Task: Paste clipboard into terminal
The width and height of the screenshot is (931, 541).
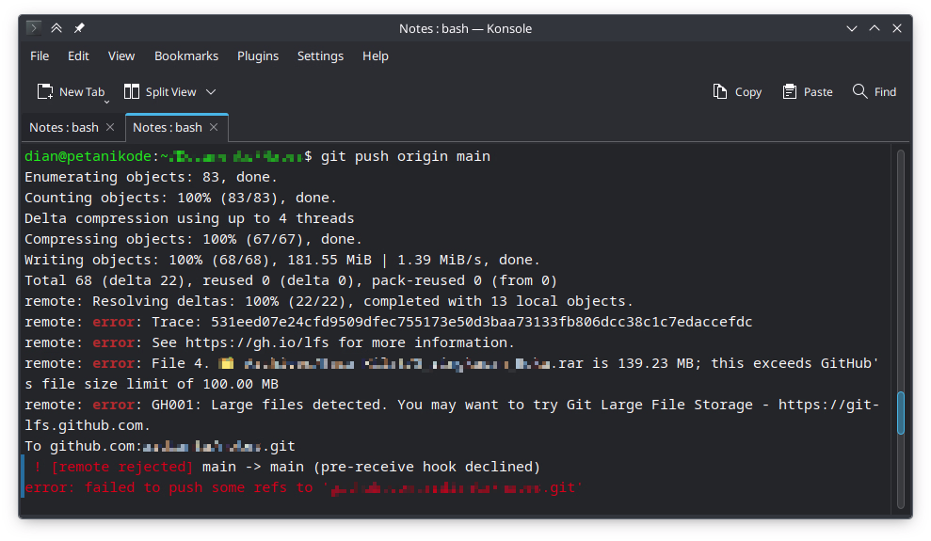Action: click(807, 92)
